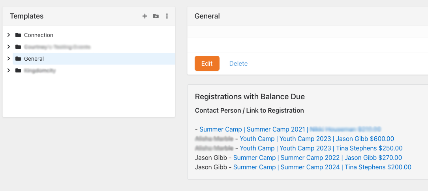This screenshot has width=428, height=191.
Task: Select the Connection tree item
Action: [38, 35]
